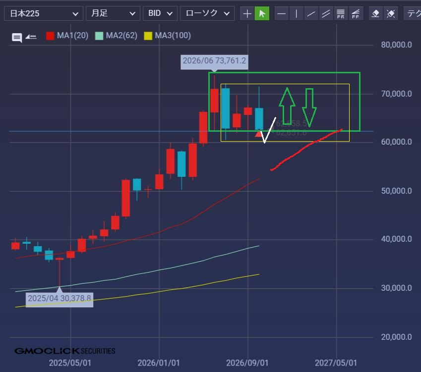
Task: Click the 2026/09/01 date axis label
Action: (247, 363)
